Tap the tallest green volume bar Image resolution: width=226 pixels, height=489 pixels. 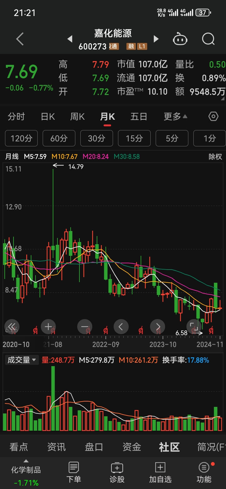tap(53, 398)
